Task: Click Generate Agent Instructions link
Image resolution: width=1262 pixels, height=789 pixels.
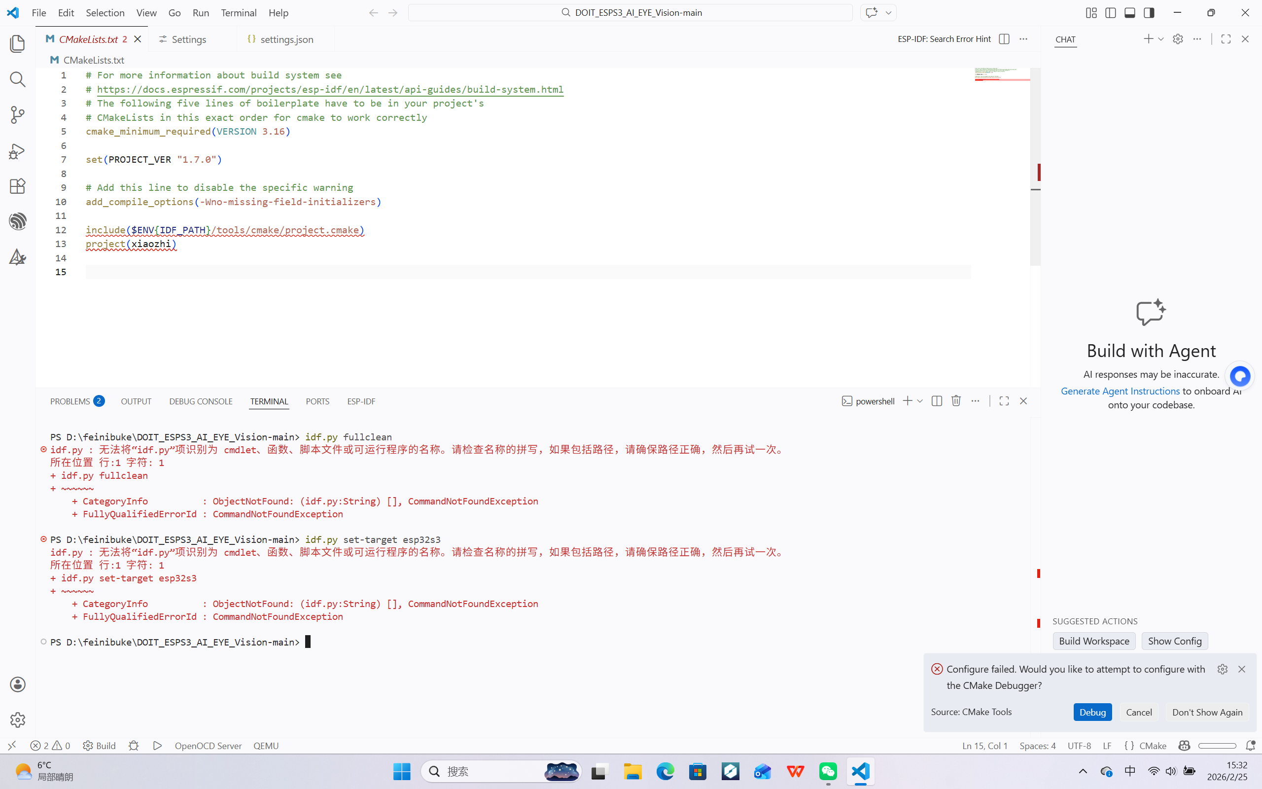Action: (1120, 391)
